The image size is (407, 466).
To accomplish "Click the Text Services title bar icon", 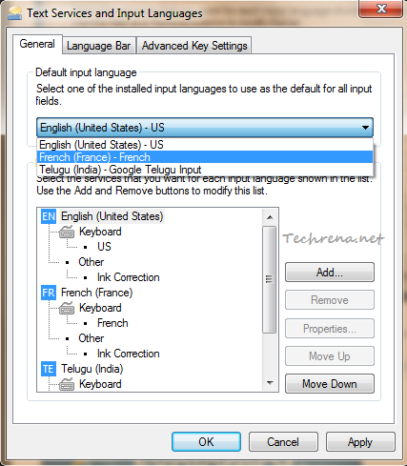I will [x=14, y=13].
